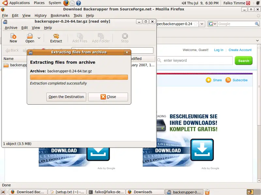
Task: Click the search magnifier icon in Firefox
Action: pos(257,24)
